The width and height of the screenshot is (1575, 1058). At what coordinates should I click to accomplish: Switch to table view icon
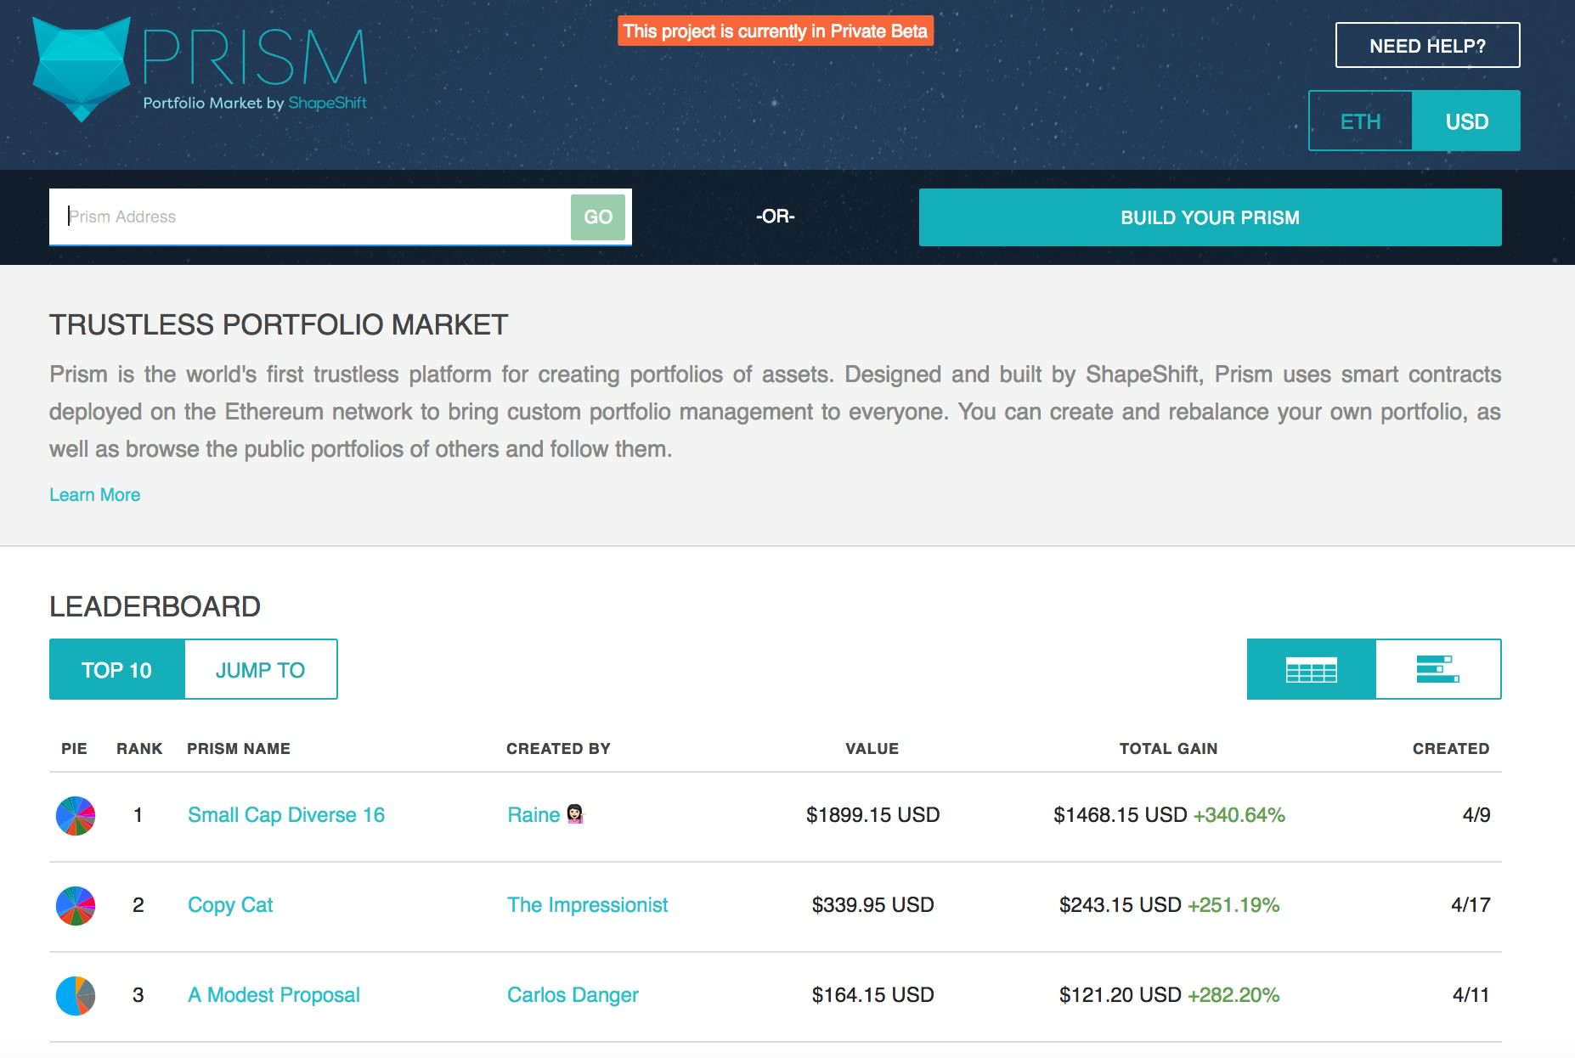[x=1311, y=669]
